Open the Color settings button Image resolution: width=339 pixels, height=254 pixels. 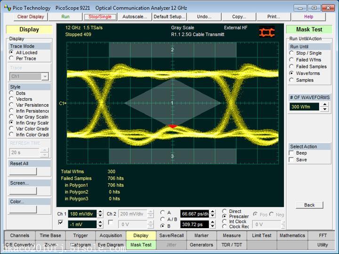[x=23, y=209]
